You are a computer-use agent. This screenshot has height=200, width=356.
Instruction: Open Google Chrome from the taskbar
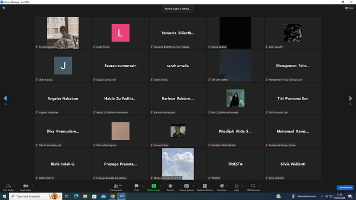click(x=112, y=196)
